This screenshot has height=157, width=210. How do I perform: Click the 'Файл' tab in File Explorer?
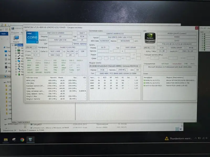(4, 34)
